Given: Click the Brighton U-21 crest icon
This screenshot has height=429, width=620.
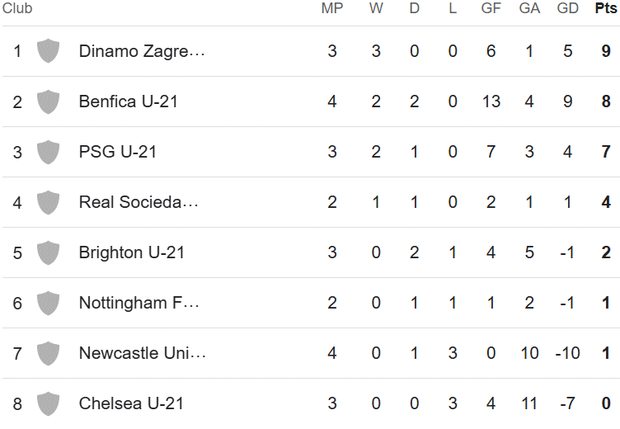Looking at the screenshot, I should (x=49, y=252).
